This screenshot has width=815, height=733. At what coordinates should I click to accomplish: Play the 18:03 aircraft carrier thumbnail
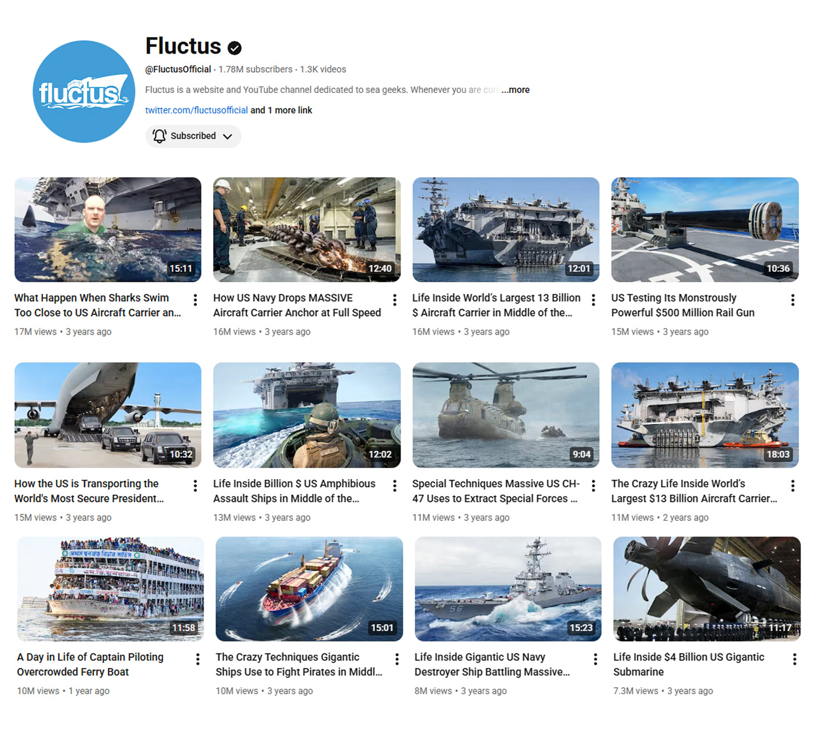(705, 415)
